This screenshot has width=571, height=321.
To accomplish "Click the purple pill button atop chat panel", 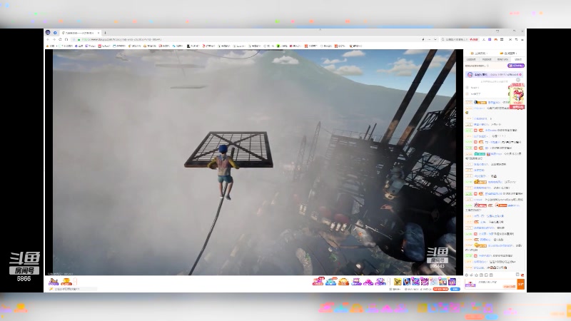I will point(516,66).
